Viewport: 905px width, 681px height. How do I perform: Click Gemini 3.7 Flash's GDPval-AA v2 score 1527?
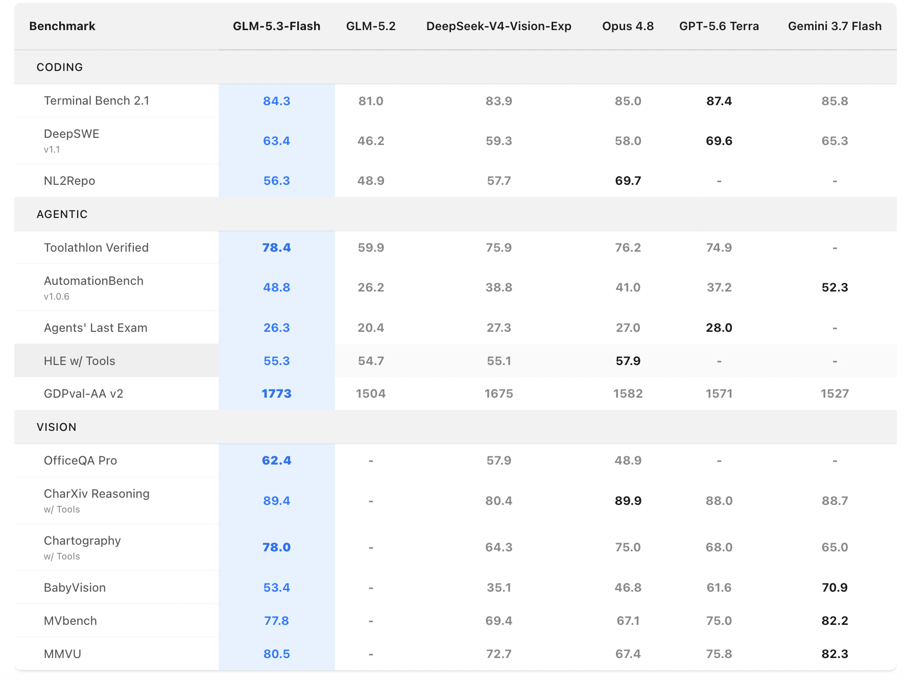[835, 394]
